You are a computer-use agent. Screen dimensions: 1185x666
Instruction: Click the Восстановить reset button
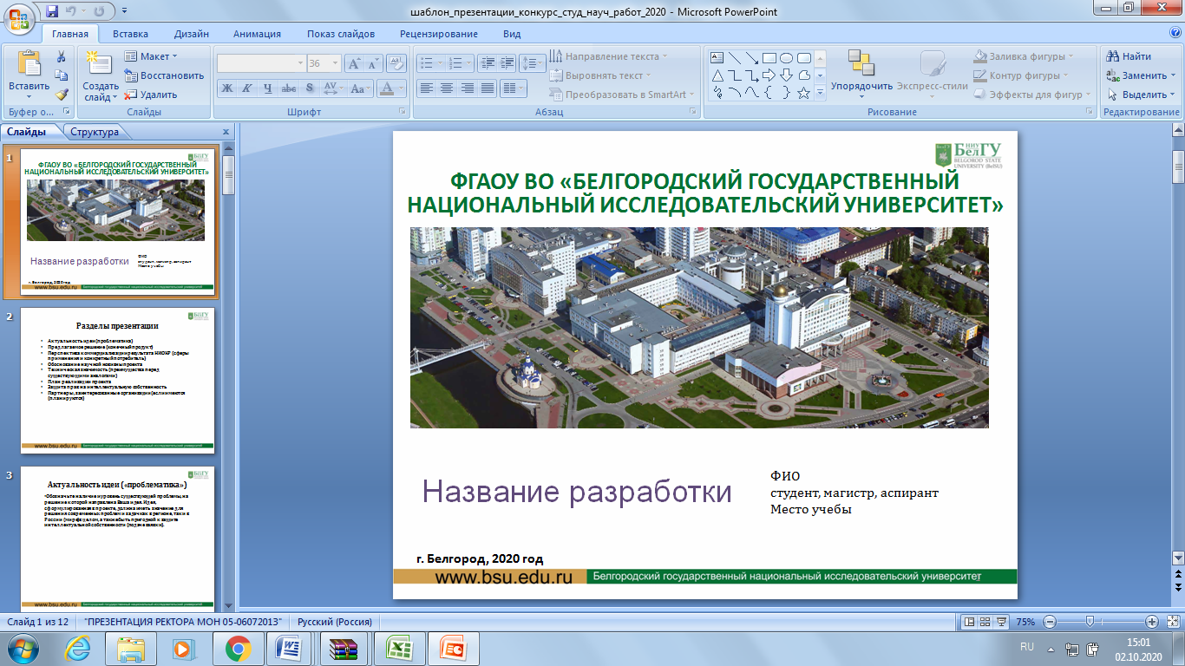164,75
